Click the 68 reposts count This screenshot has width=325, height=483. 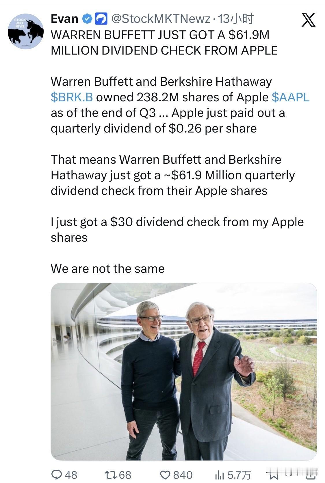tap(125, 475)
